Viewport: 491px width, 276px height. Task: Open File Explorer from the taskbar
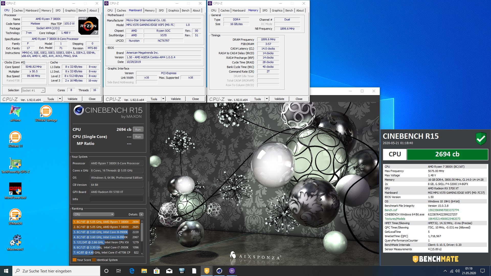pos(144,271)
